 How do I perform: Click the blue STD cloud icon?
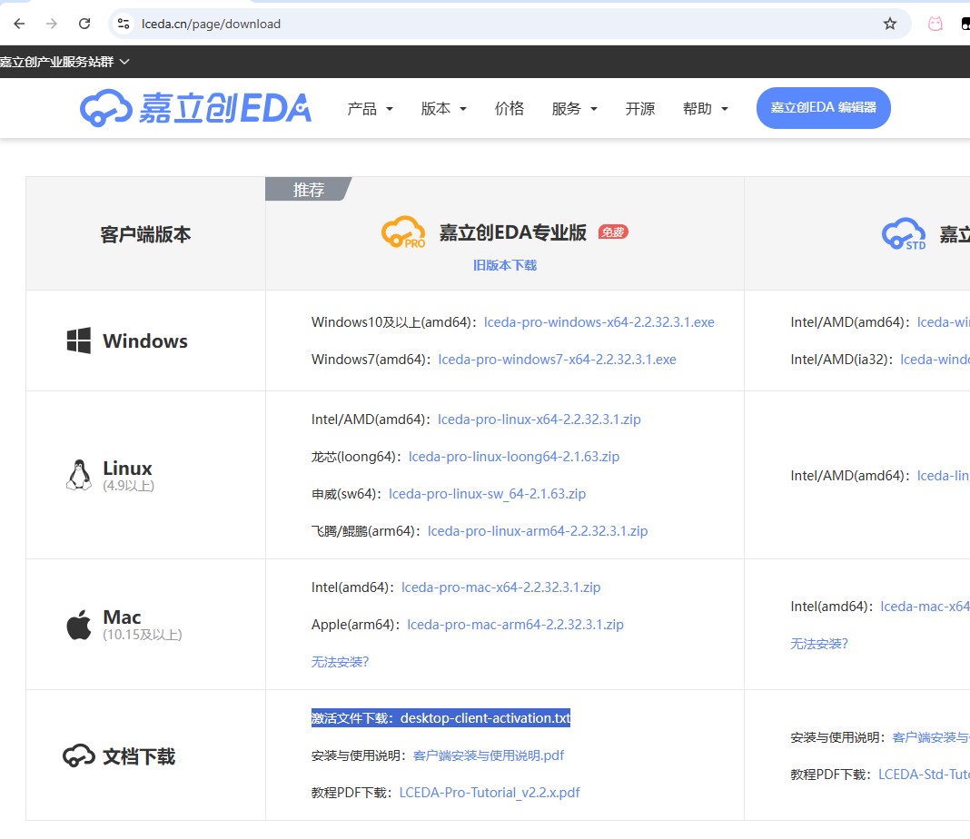[x=904, y=233]
